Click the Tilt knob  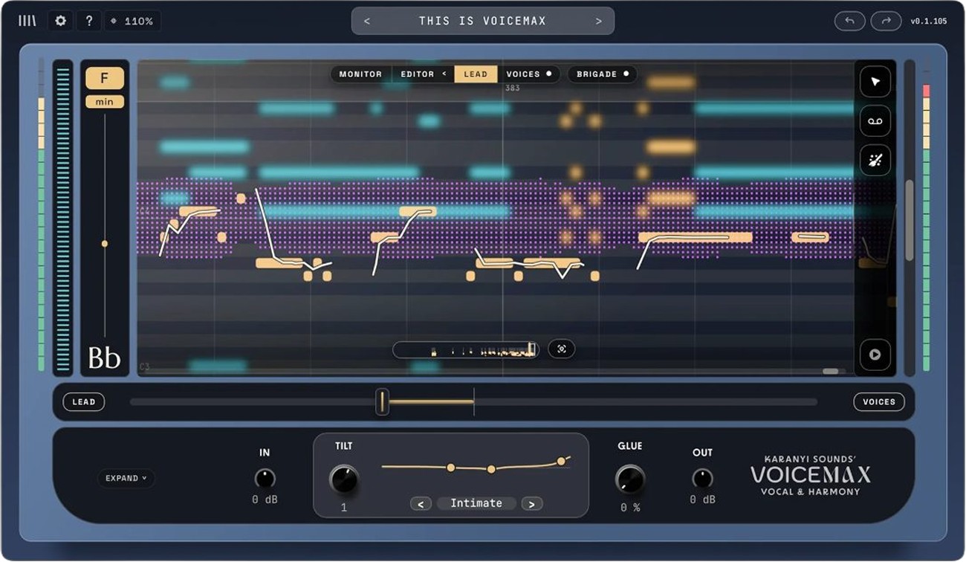343,479
